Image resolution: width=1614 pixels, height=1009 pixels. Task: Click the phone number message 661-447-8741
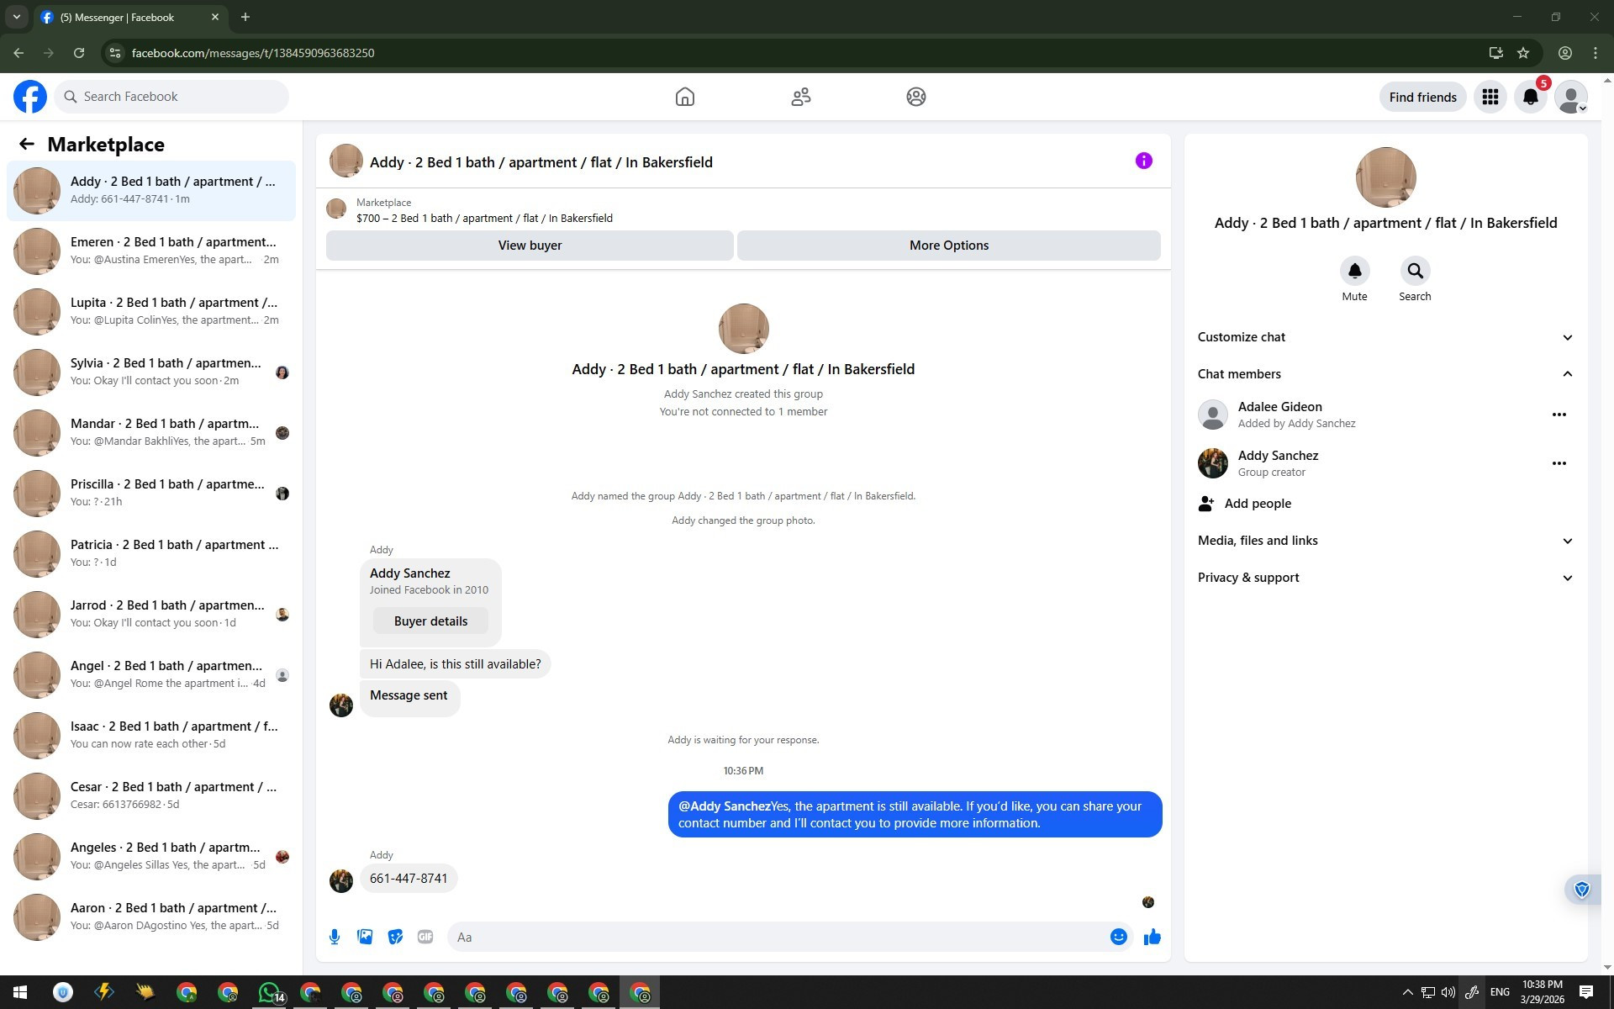pos(409,879)
